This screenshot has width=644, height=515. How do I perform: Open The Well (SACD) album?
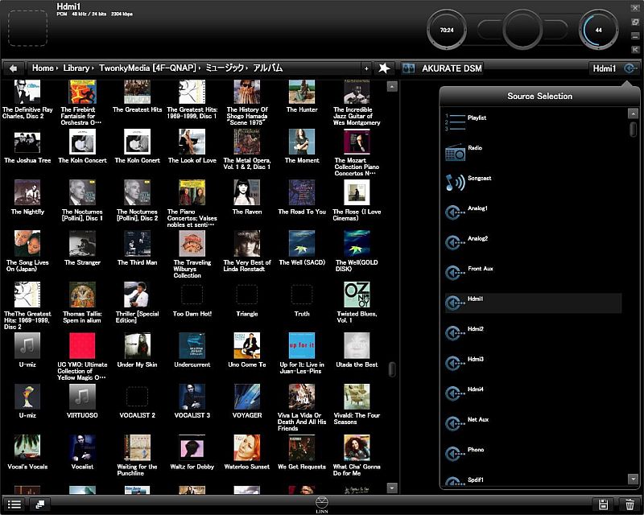302,243
